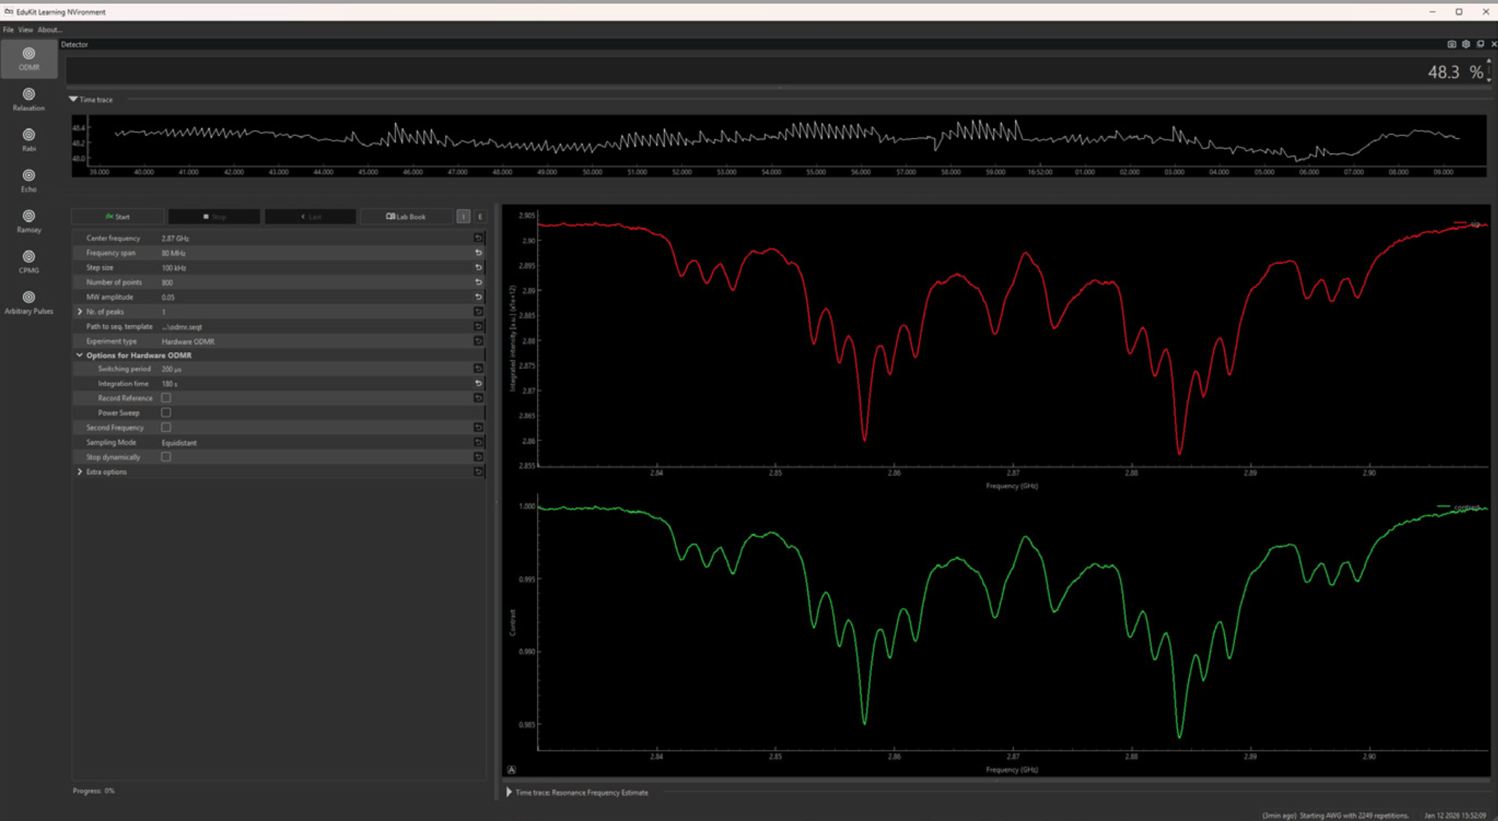Open the Lab Book
The height and width of the screenshot is (821, 1498).
point(406,216)
